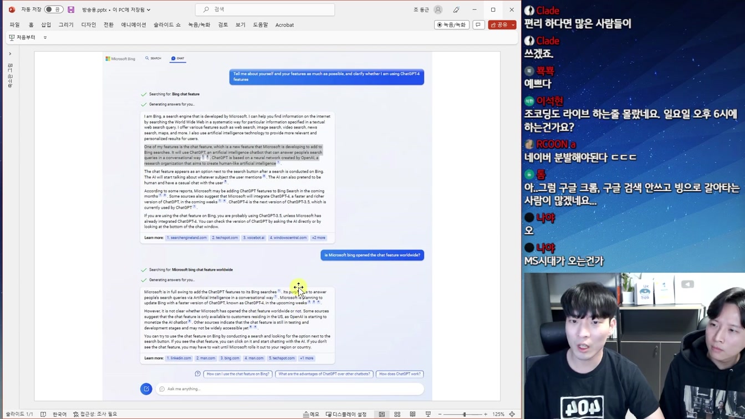Image resolution: width=745 pixels, height=419 pixels.
Task: Click the searchengineland.com source link
Action: [187, 238]
